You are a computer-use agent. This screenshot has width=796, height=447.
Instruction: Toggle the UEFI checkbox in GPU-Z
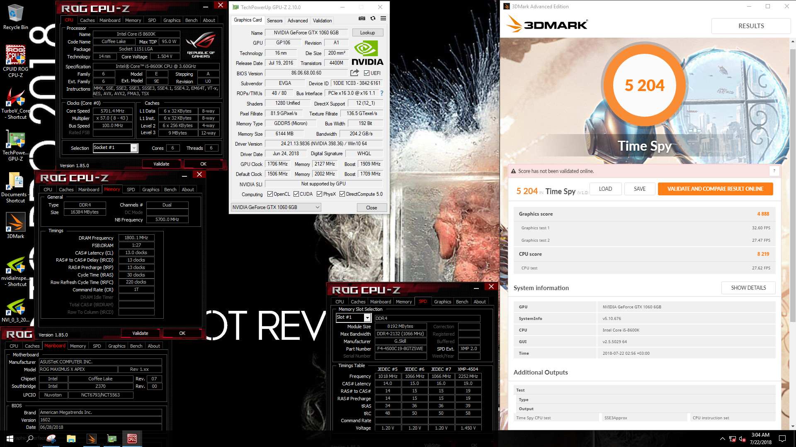click(x=366, y=73)
